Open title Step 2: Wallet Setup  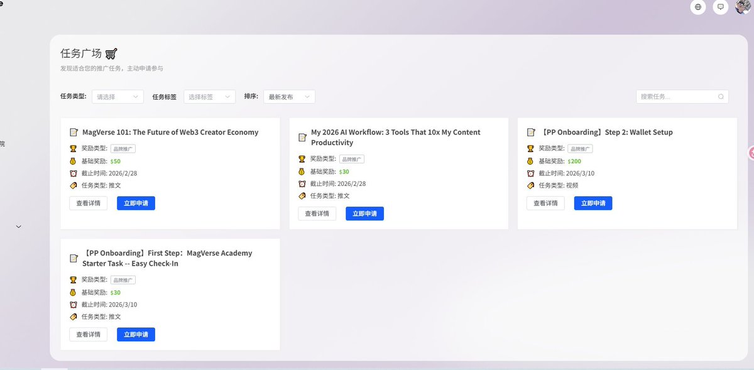[x=606, y=133]
